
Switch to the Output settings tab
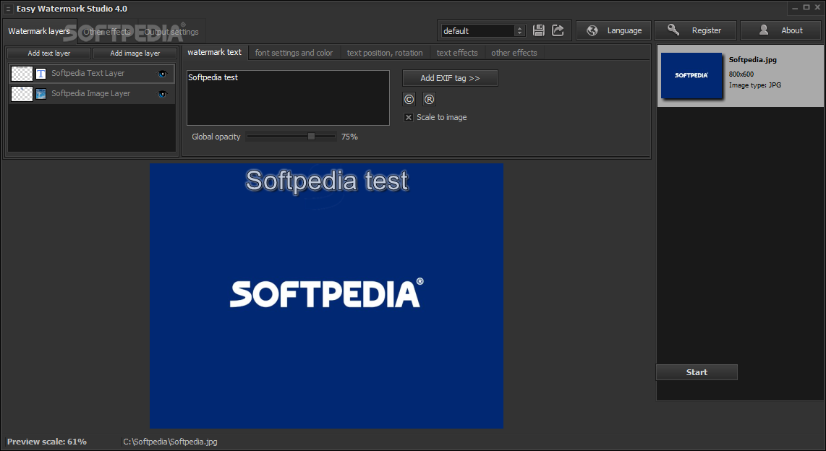(171, 32)
